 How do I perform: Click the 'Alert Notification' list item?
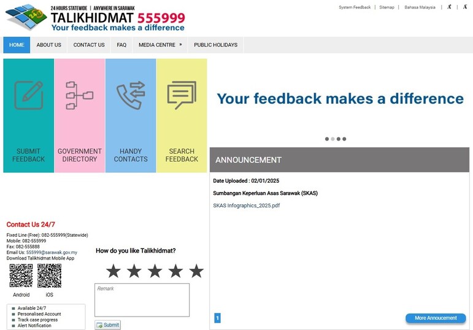(34, 326)
